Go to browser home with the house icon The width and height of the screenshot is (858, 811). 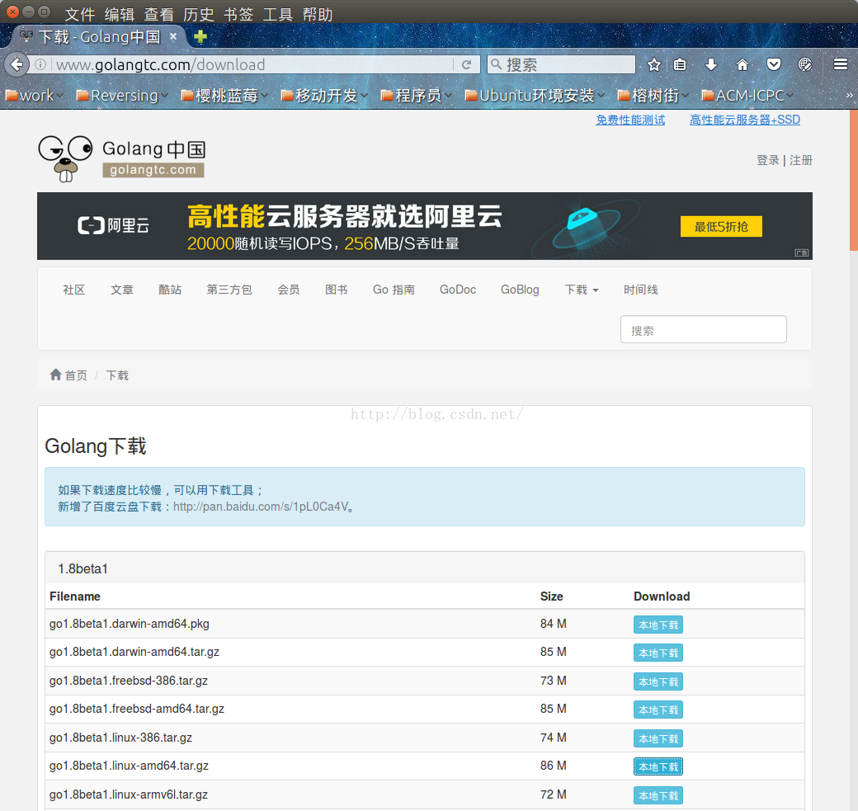(742, 64)
